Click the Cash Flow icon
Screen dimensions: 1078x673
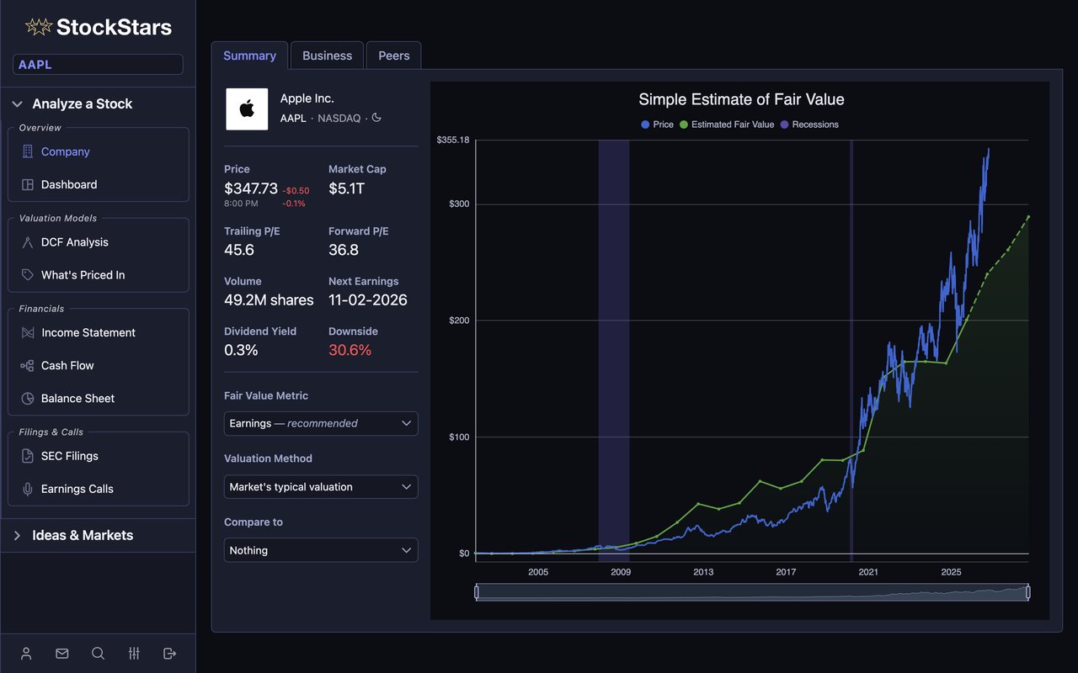tap(27, 366)
